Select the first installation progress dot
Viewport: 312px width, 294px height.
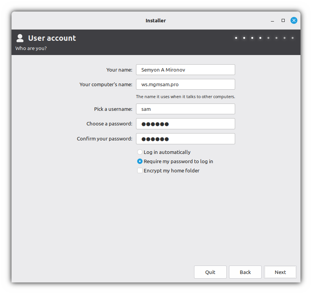(236, 38)
